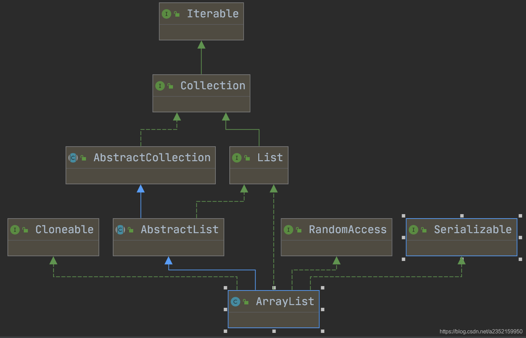Toggle the lock marker on Collection

pyautogui.click(x=170, y=86)
